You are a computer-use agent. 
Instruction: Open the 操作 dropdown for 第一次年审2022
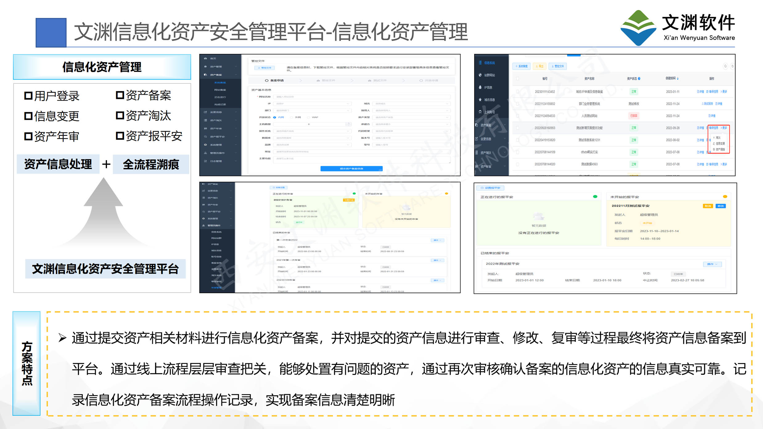[x=437, y=240]
